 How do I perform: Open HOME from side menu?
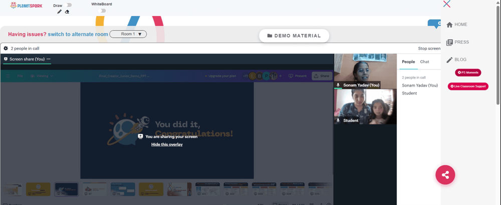click(x=461, y=24)
